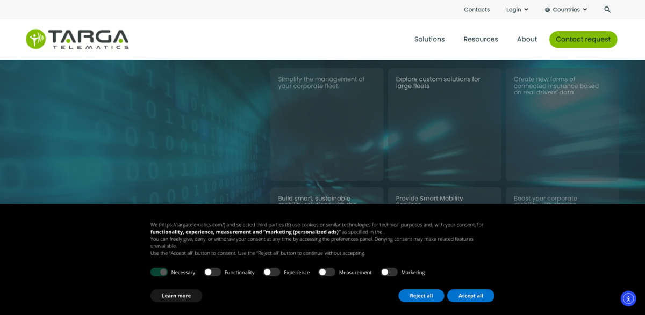Open the Countries dropdown chevron
Screen dimensions: 645x315
[x=585, y=10]
